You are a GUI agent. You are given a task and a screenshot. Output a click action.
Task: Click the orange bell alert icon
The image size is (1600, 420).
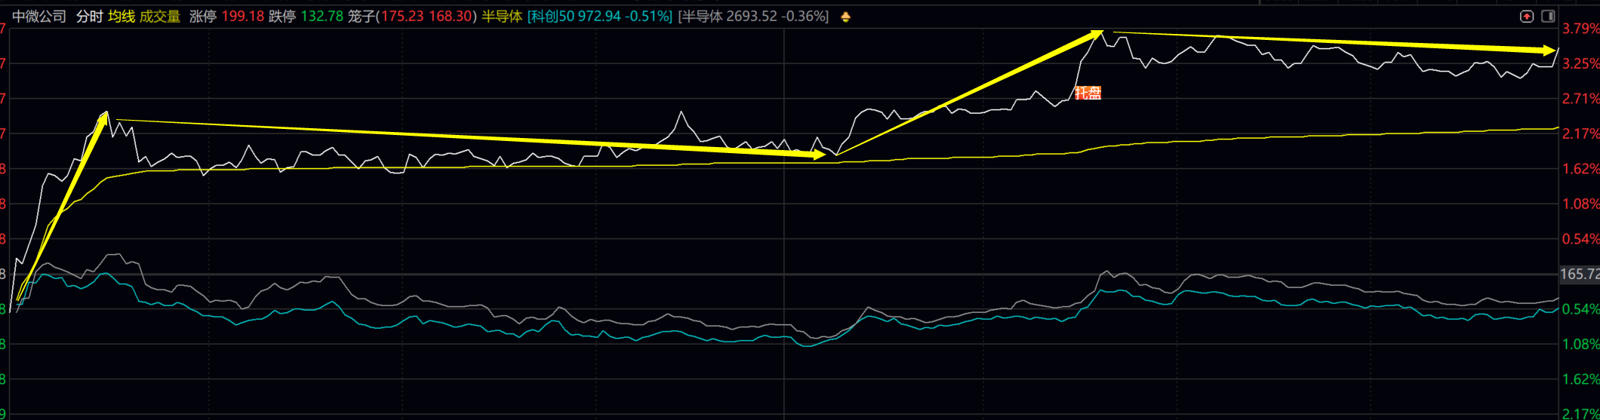click(x=845, y=17)
